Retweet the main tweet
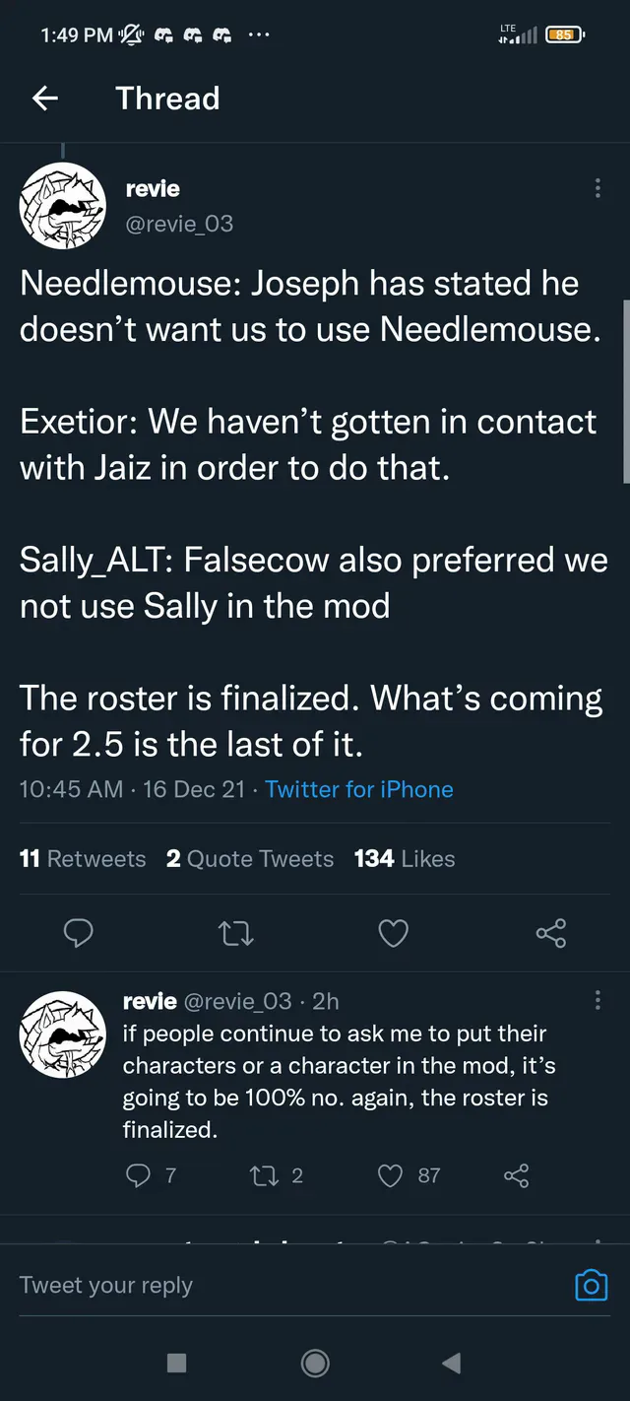The height and width of the screenshot is (1401, 630). pos(235,932)
